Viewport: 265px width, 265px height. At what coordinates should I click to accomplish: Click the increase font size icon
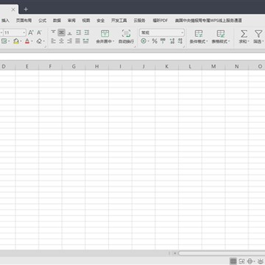point(31,32)
